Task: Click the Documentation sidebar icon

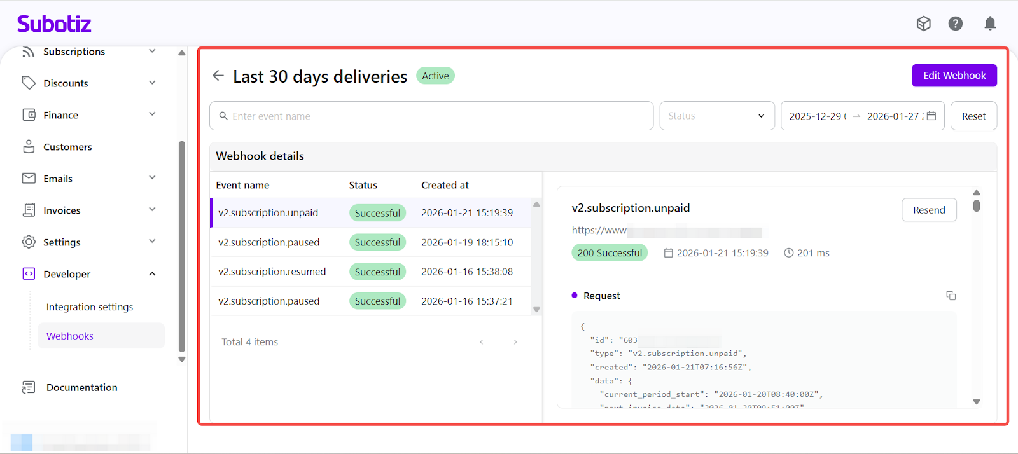Action: 29,387
